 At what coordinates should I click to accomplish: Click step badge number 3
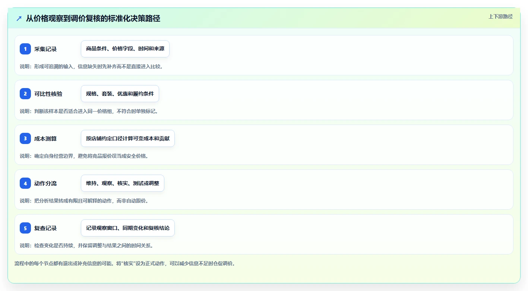coord(25,138)
